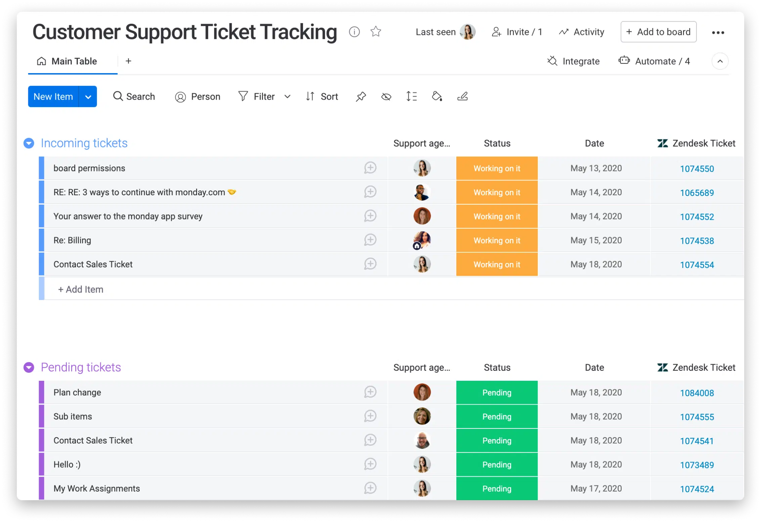Click Incoming group Status column header

coord(497,144)
